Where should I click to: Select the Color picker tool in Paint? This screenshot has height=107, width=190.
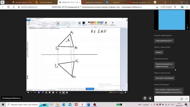click(x=53, y=25)
